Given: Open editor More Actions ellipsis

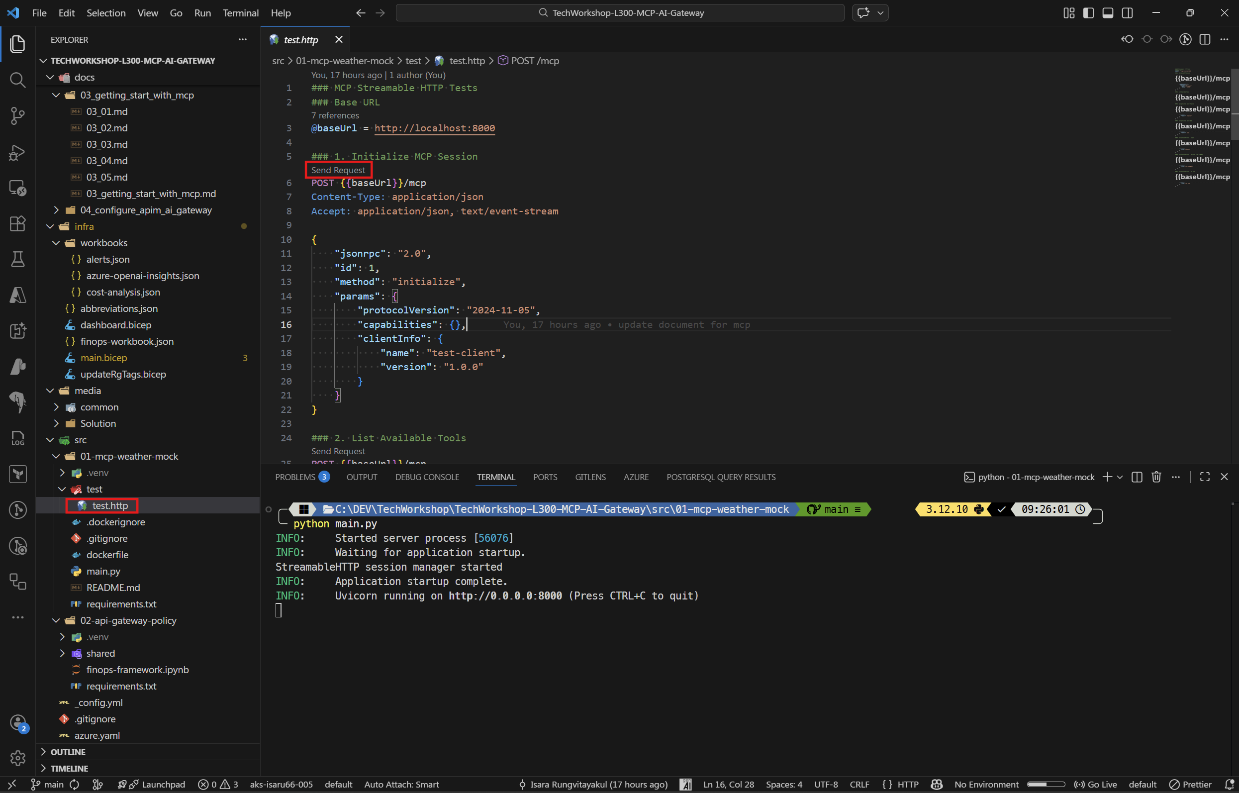Looking at the screenshot, I should [x=1225, y=40].
